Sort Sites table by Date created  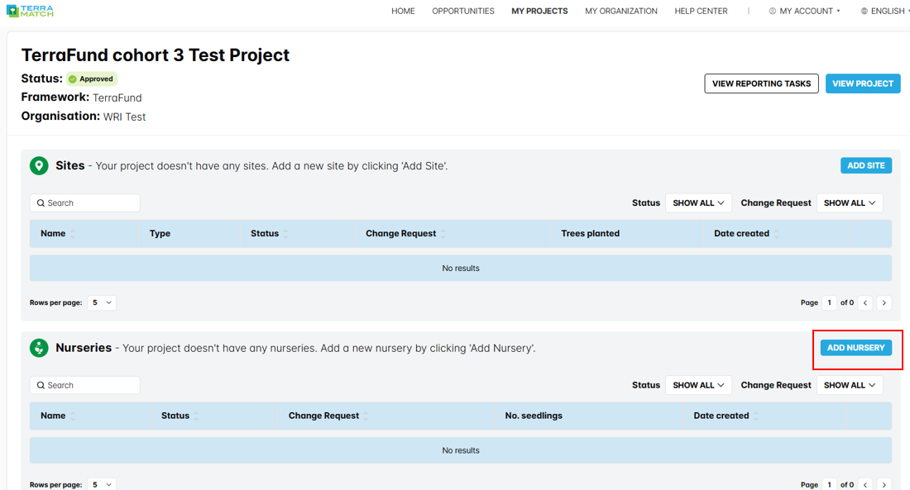[777, 234]
